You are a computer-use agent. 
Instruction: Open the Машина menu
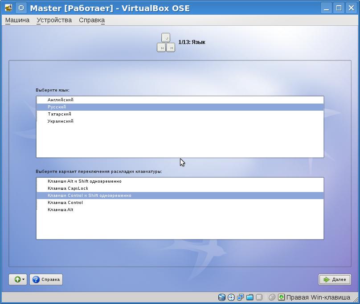coord(17,20)
